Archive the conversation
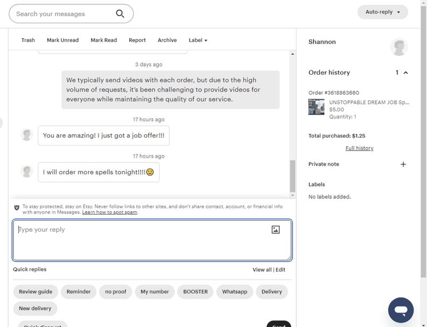The height and width of the screenshot is (327, 427). 167,40
